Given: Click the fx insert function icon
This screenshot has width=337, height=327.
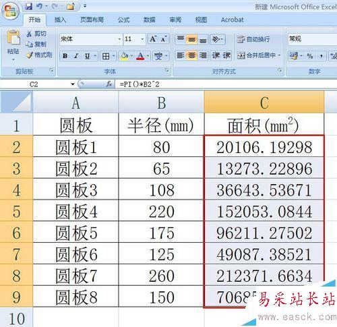Looking at the screenshot, I should [x=109, y=84].
